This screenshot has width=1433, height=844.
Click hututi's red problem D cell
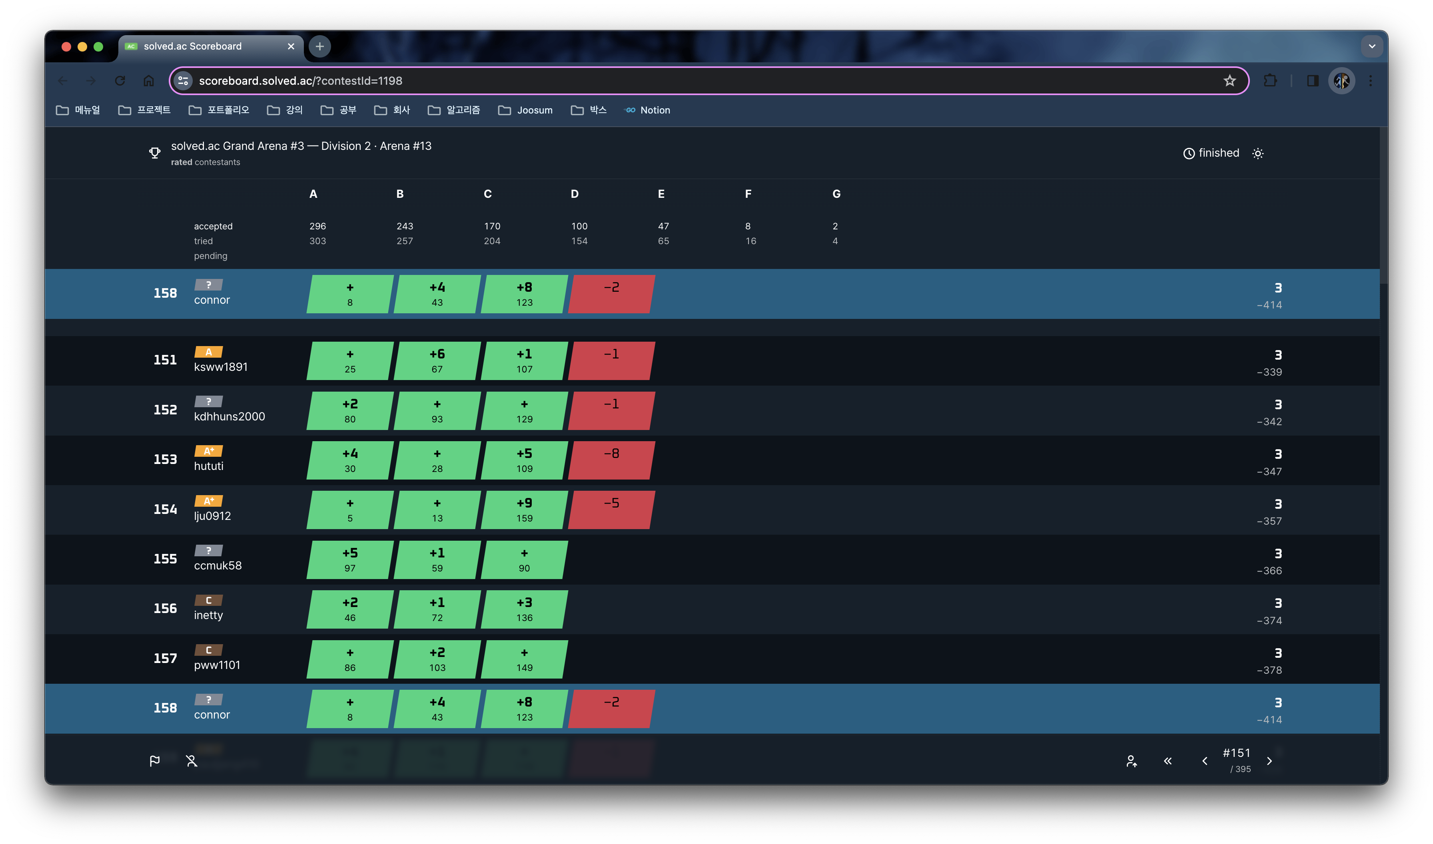click(611, 460)
